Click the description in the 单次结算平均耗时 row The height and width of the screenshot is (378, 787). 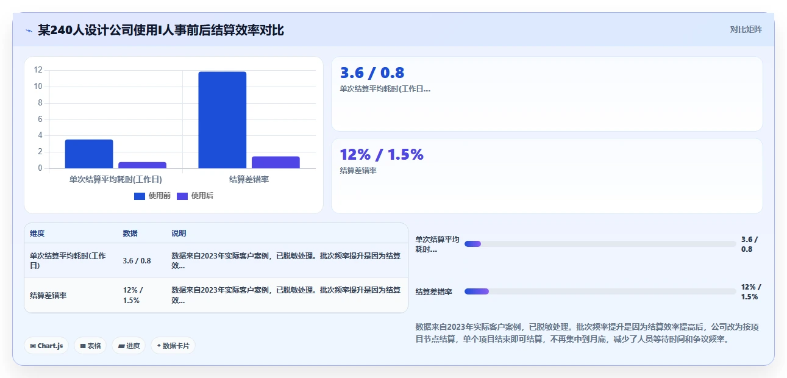pos(286,260)
